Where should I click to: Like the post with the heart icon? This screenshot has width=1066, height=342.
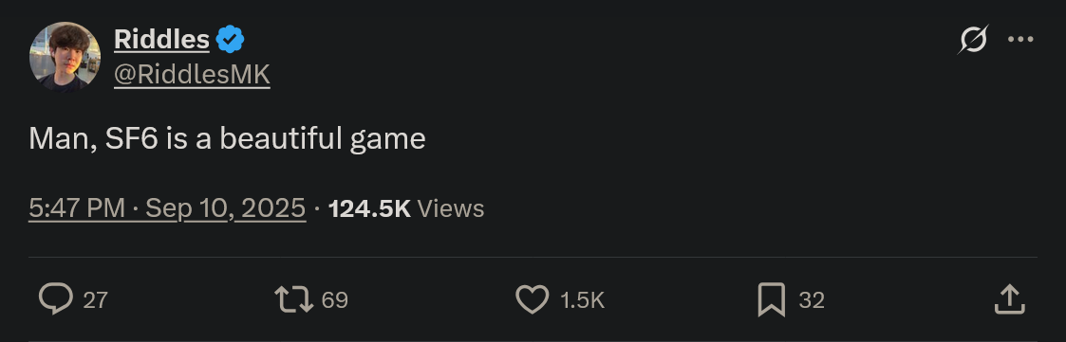[532, 299]
